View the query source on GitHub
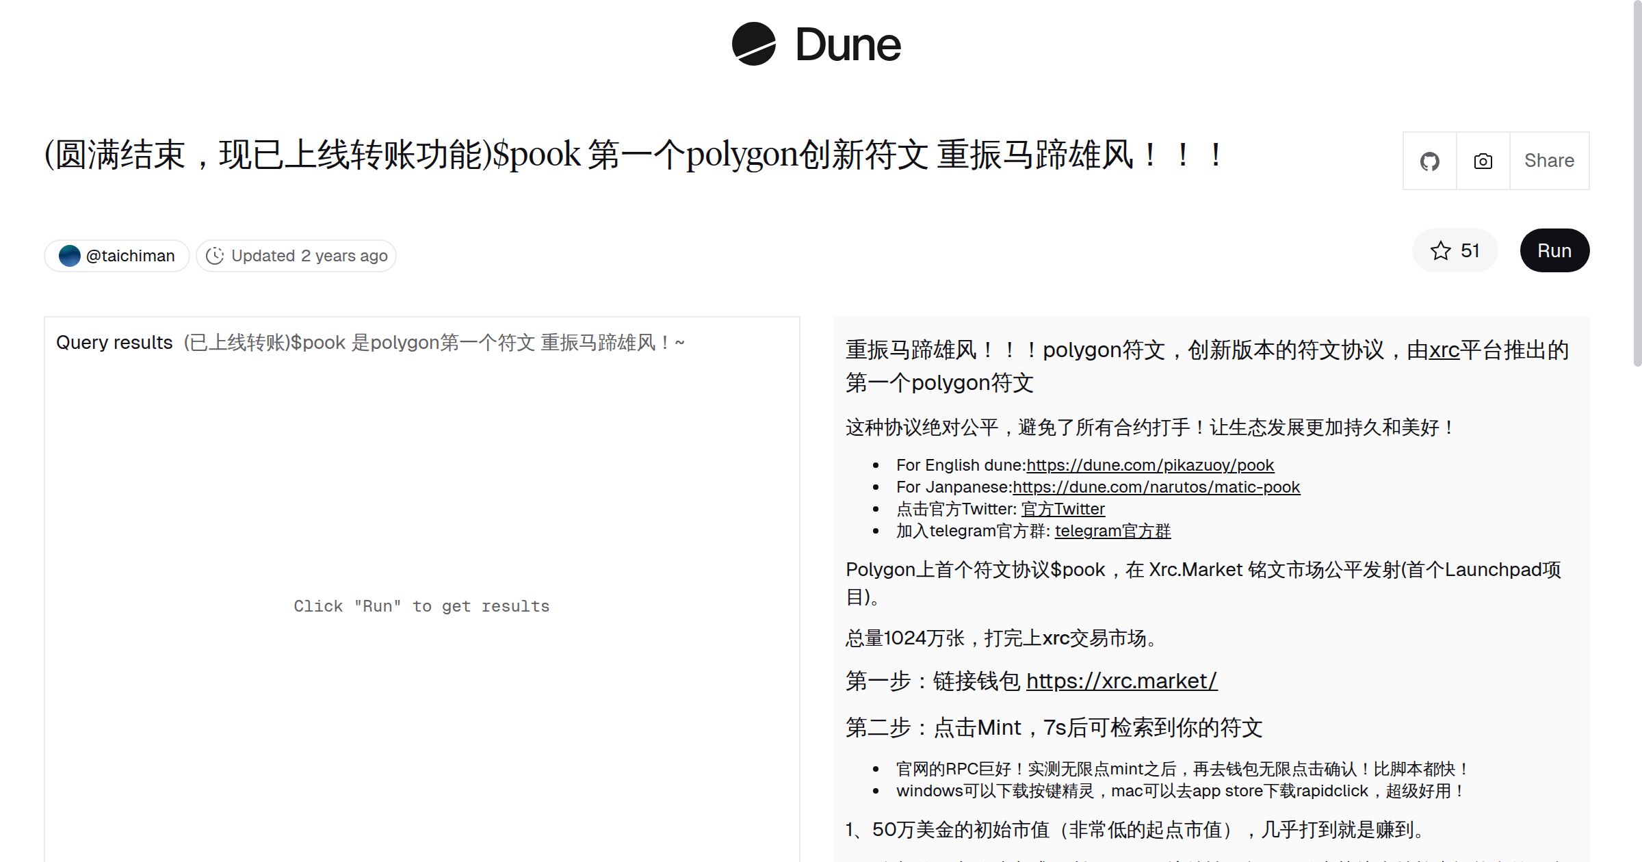Screen dimensions: 1642x862 [x=1429, y=161]
